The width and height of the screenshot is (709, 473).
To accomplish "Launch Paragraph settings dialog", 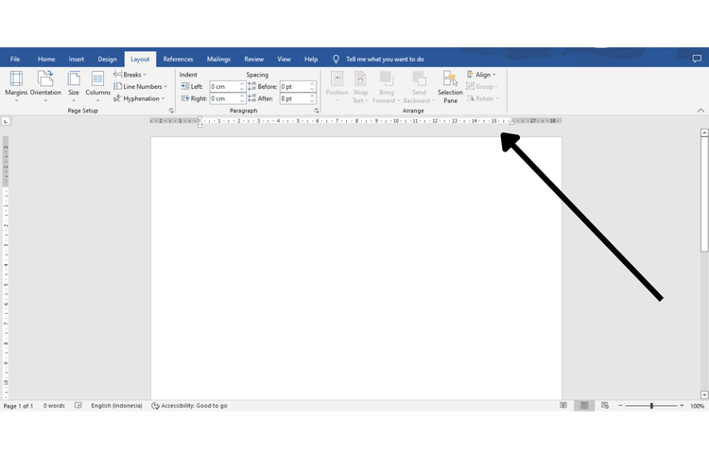I will coord(316,111).
